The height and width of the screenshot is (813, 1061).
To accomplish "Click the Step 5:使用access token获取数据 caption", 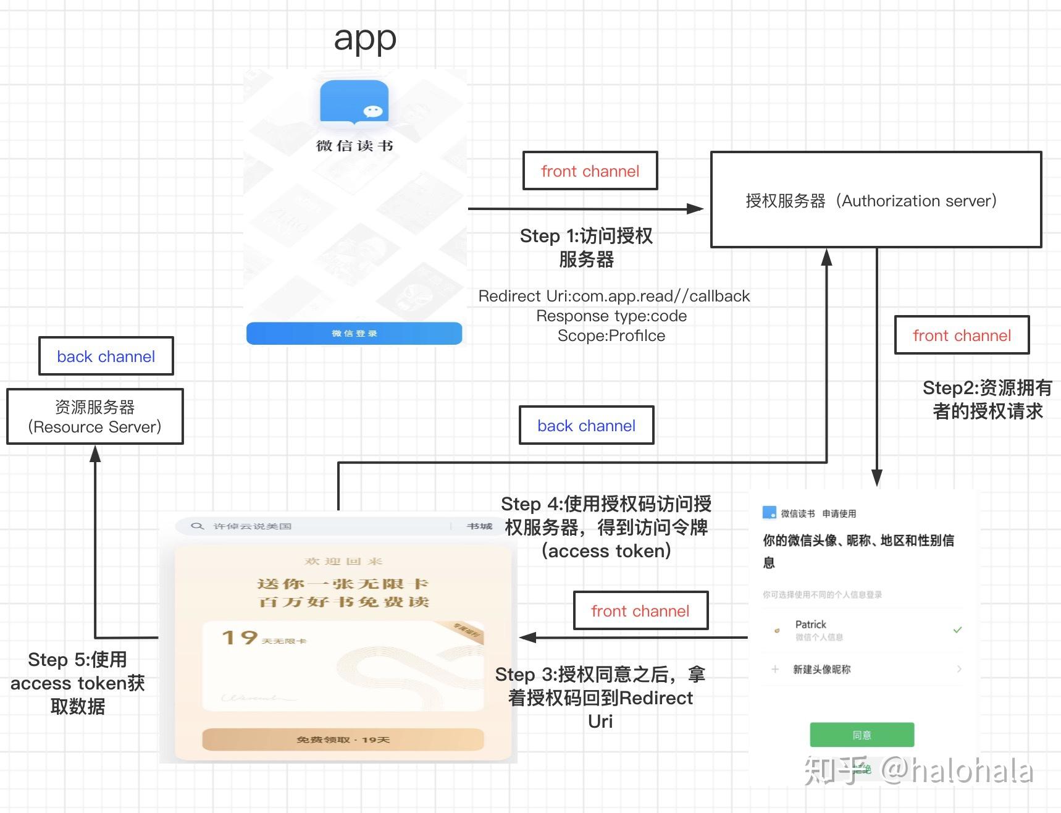I will click(x=78, y=683).
